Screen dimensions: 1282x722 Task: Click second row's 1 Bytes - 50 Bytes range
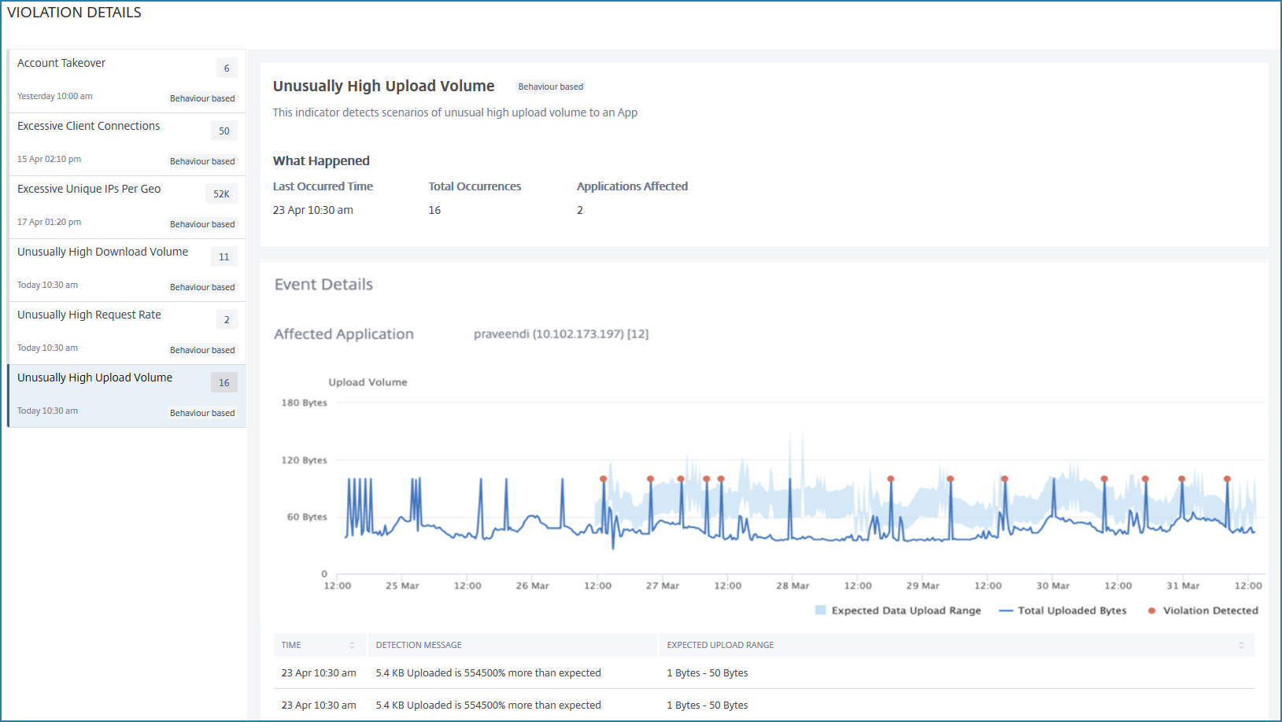pos(708,705)
